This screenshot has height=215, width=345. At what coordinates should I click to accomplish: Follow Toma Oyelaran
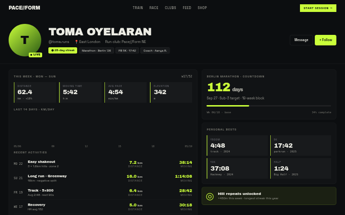[x=325, y=40]
